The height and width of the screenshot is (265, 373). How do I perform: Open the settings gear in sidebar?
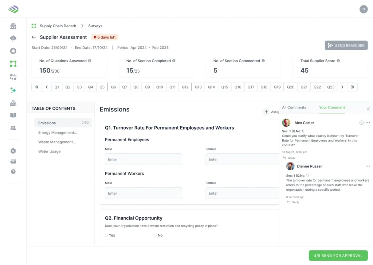click(13, 151)
